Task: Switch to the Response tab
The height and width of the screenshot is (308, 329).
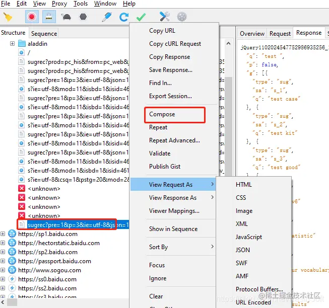Action: [309, 33]
